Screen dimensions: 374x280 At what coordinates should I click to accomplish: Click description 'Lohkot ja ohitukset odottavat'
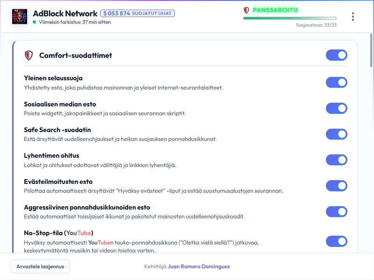tap(100, 165)
